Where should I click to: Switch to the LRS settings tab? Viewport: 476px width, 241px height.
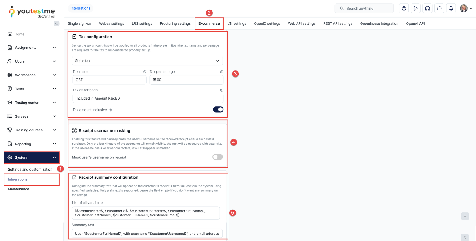[x=142, y=23]
